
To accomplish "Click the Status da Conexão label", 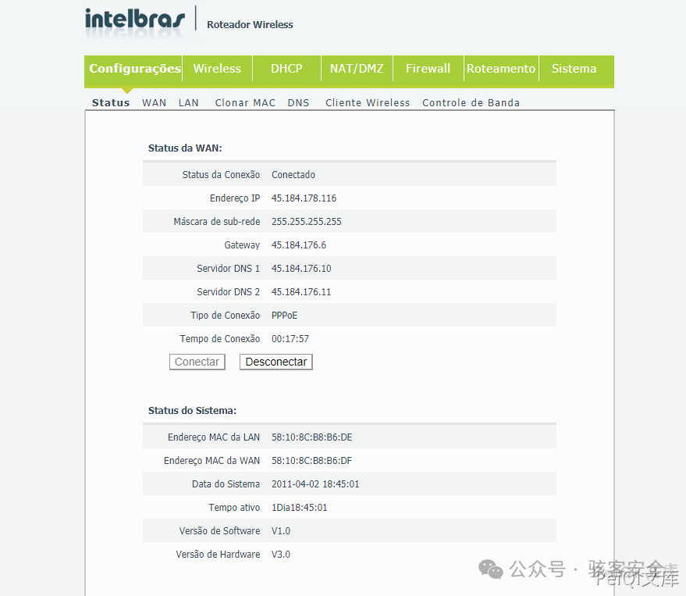I will [x=221, y=175].
